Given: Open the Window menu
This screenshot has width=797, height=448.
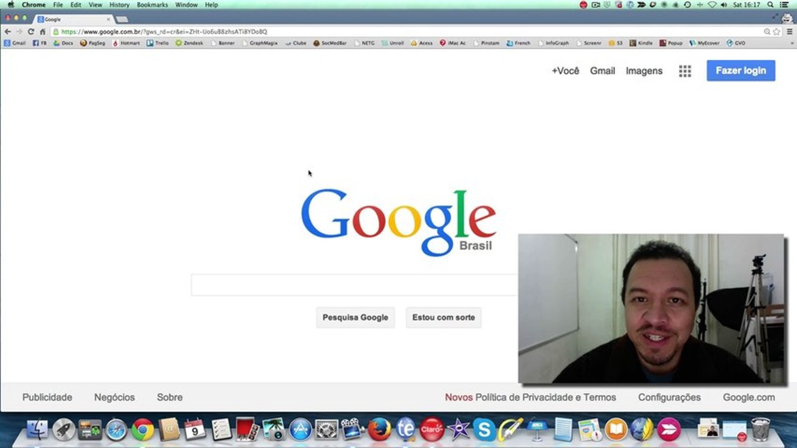Looking at the screenshot, I should click(x=186, y=4).
